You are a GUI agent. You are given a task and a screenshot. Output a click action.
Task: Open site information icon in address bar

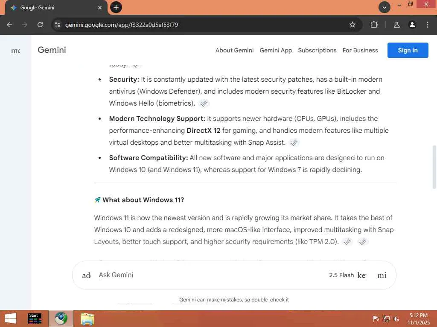pyautogui.click(x=58, y=25)
